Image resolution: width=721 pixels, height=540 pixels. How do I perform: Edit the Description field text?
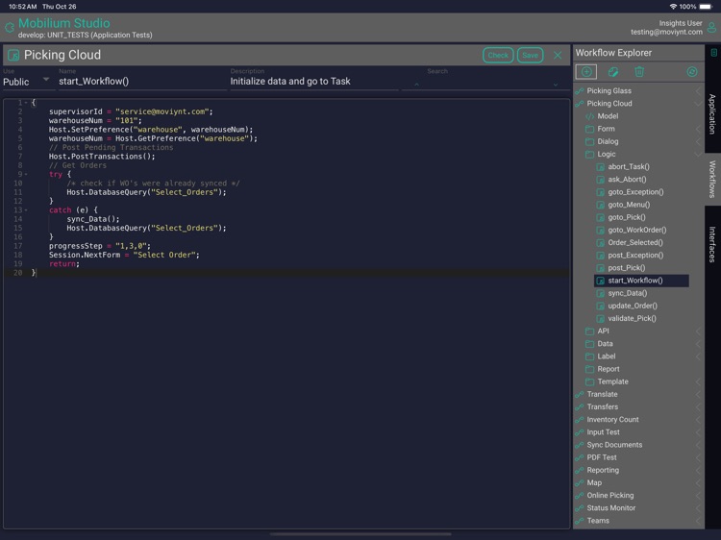pos(314,82)
